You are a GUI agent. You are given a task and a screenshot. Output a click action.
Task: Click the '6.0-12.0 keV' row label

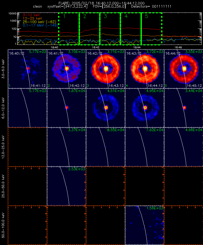point(3,108)
